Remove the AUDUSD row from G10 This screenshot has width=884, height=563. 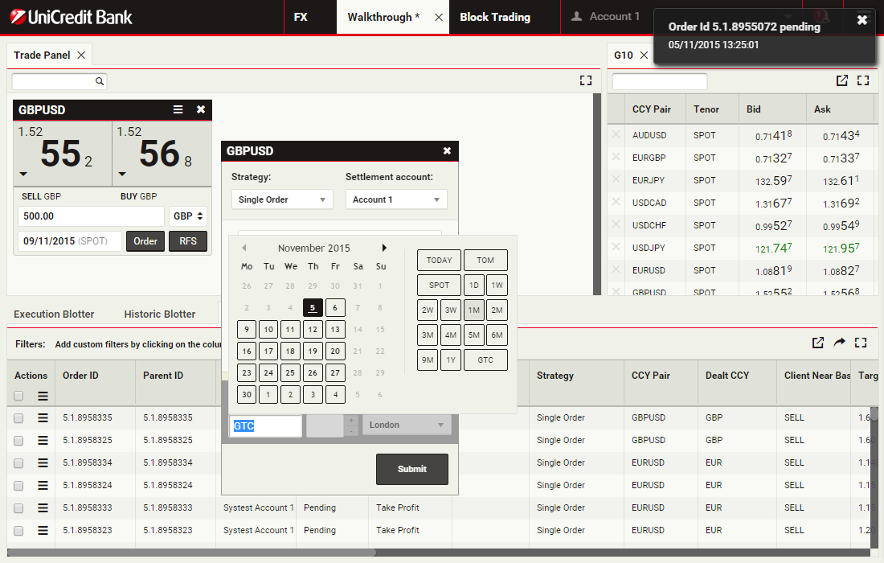(x=616, y=135)
